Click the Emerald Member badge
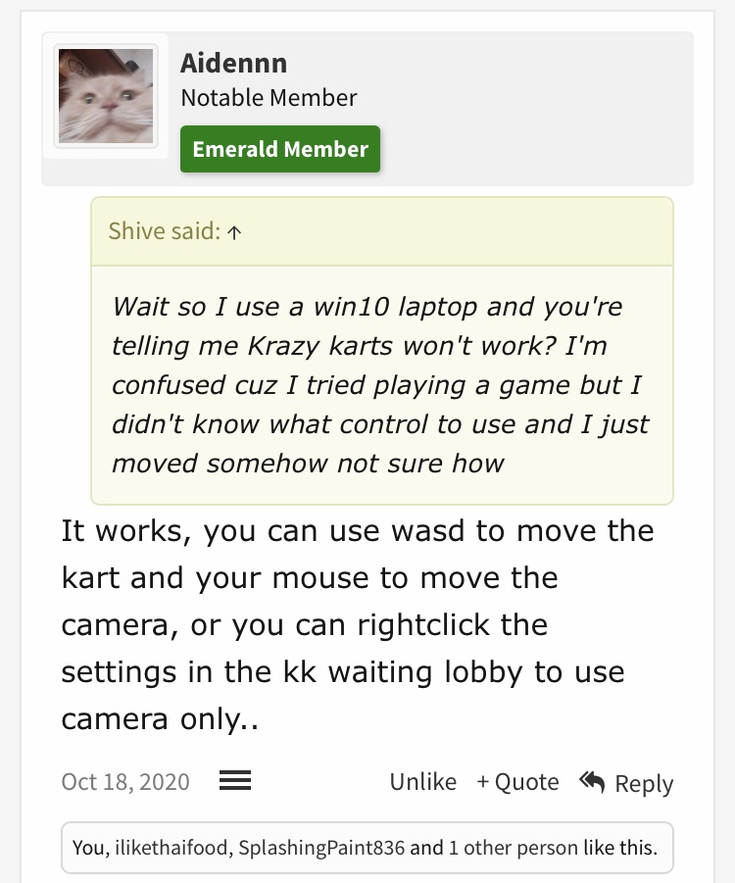Viewport: 735px width, 883px height. (280, 149)
